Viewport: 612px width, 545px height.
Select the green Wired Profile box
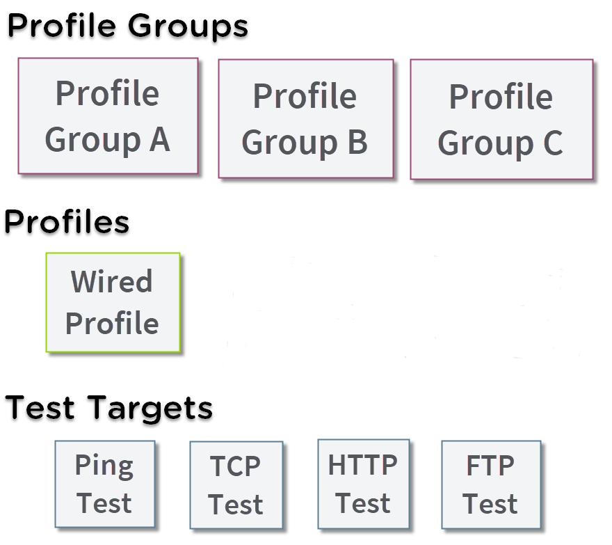113,302
